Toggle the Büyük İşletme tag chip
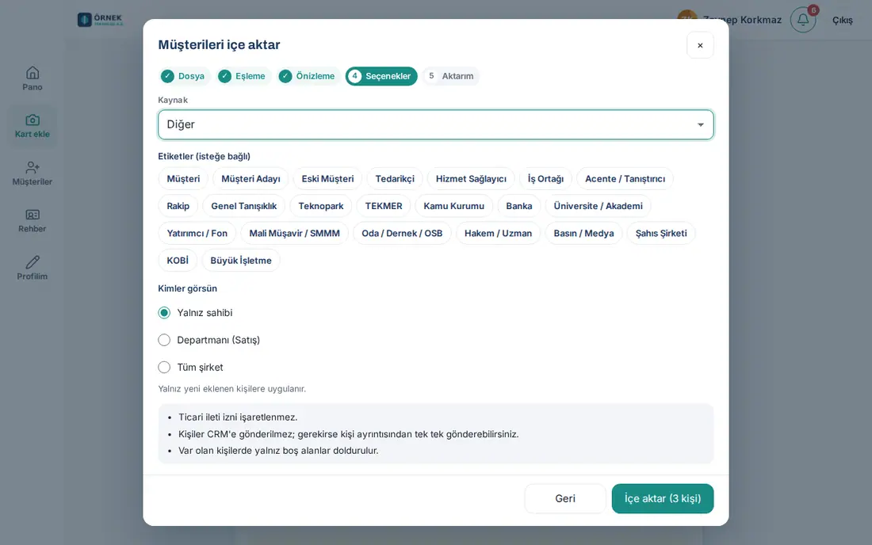The image size is (872, 545). coord(241,261)
